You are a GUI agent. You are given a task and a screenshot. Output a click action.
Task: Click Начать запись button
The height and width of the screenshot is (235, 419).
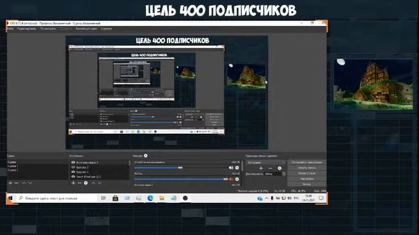tap(307, 168)
